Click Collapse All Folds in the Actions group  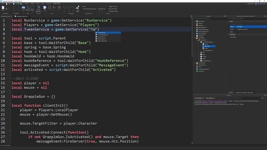point(113,11)
